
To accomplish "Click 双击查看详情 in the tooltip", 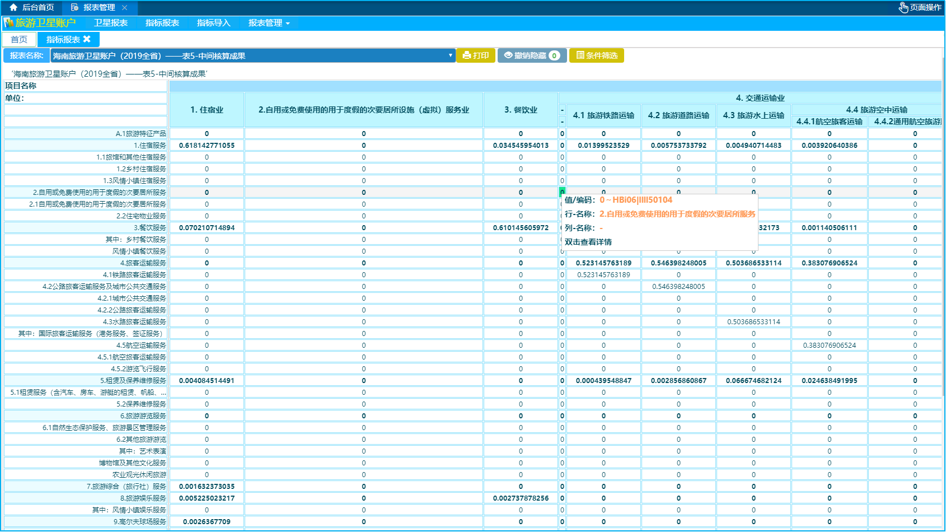I will [x=588, y=242].
